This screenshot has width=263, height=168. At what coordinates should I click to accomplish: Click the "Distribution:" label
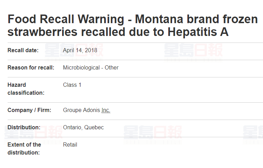[x=24, y=128]
